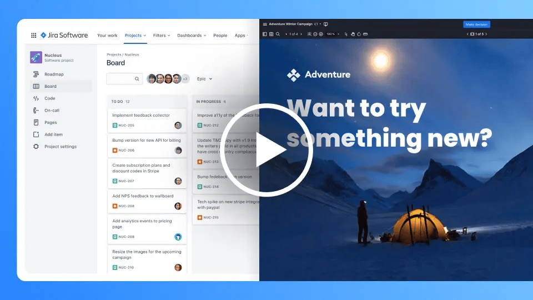Click the Make decision button

[x=476, y=24]
